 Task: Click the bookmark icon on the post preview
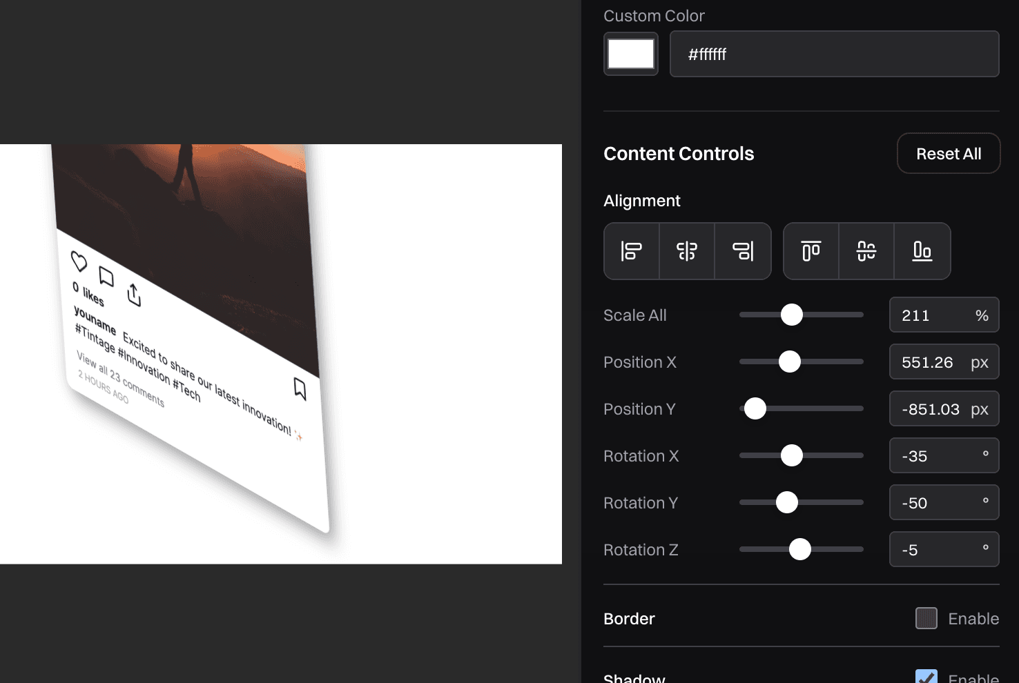(x=300, y=388)
